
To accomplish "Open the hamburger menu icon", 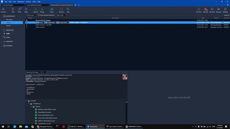I will tap(227, 5).
